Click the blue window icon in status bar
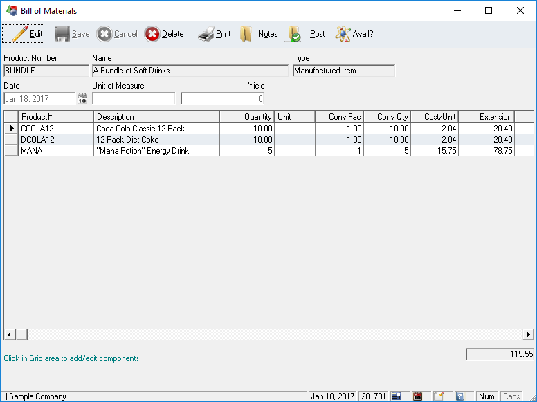 (x=397, y=396)
